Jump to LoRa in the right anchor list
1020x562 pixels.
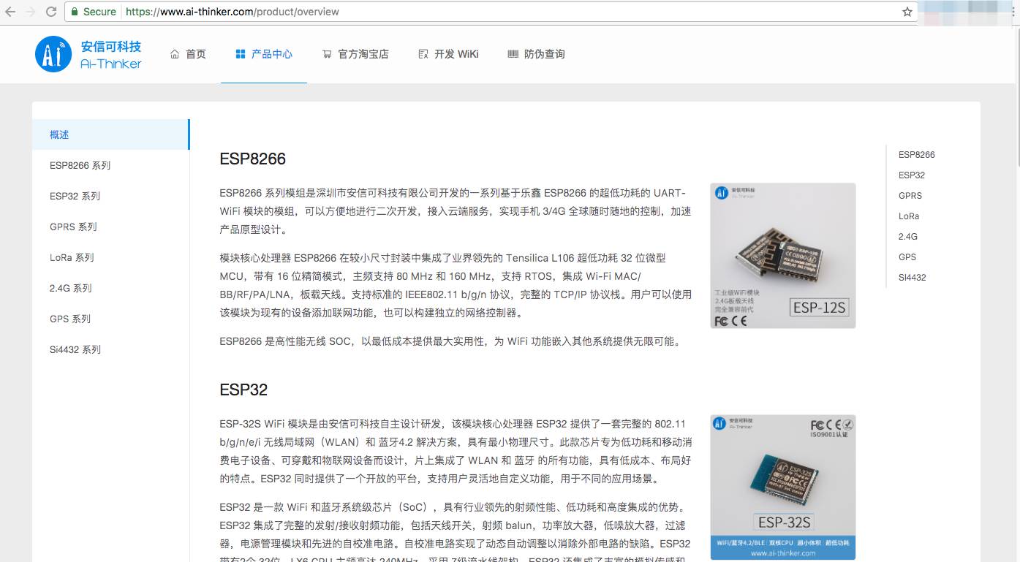click(909, 216)
